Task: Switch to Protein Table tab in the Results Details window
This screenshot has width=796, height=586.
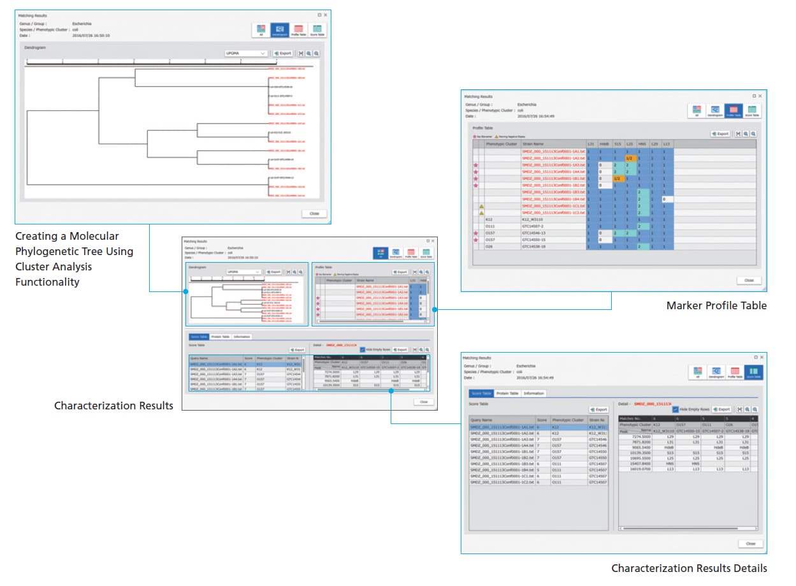Action: pos(507,393)
